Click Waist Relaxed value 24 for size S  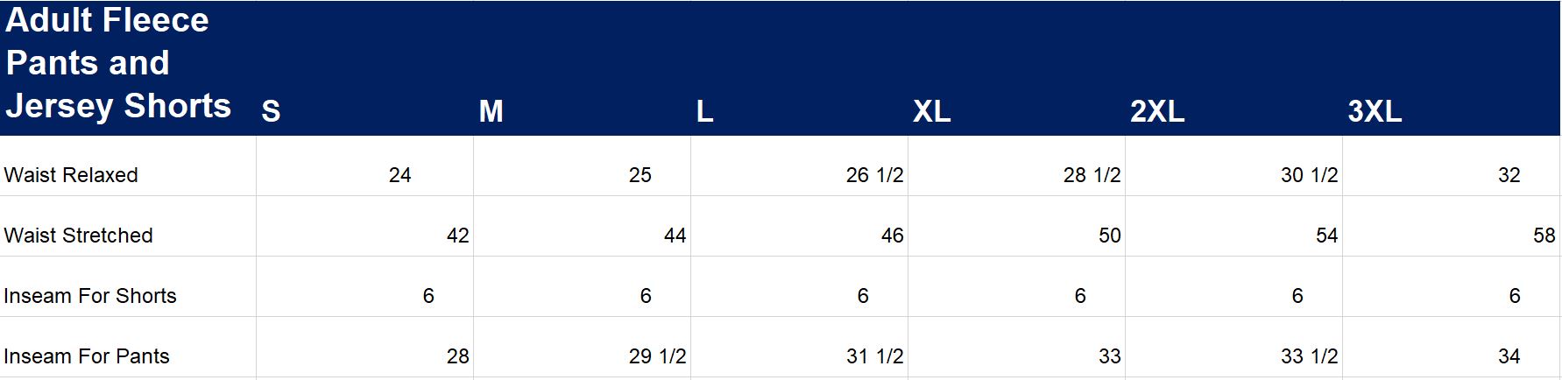coord(399,175)
